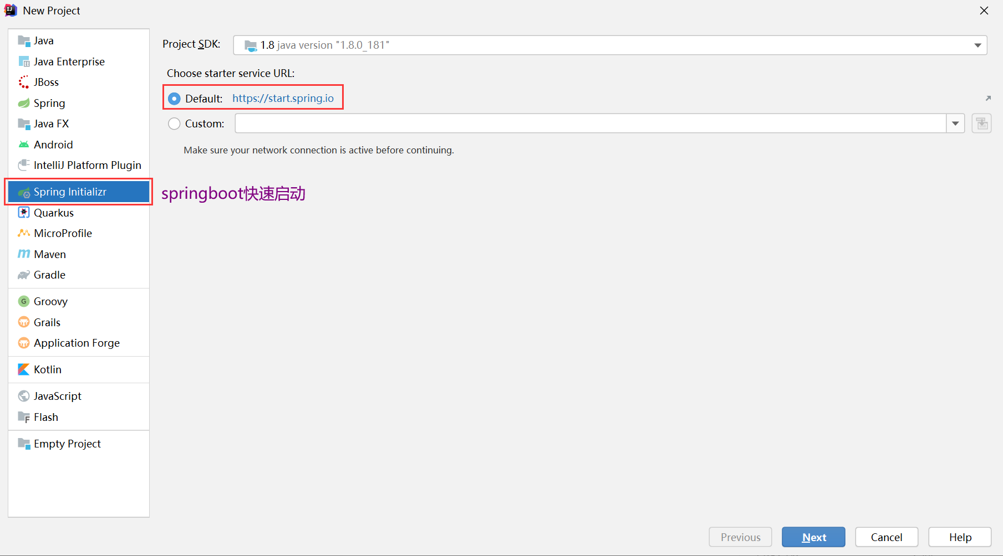Click the Quarkus icon
The width and height of the screenshot is (1003, 556).
(24, 213)
